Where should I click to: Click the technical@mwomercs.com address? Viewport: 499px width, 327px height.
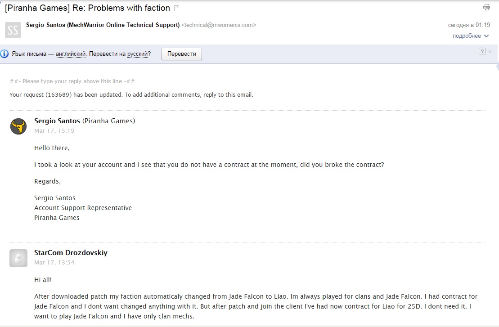219,25
